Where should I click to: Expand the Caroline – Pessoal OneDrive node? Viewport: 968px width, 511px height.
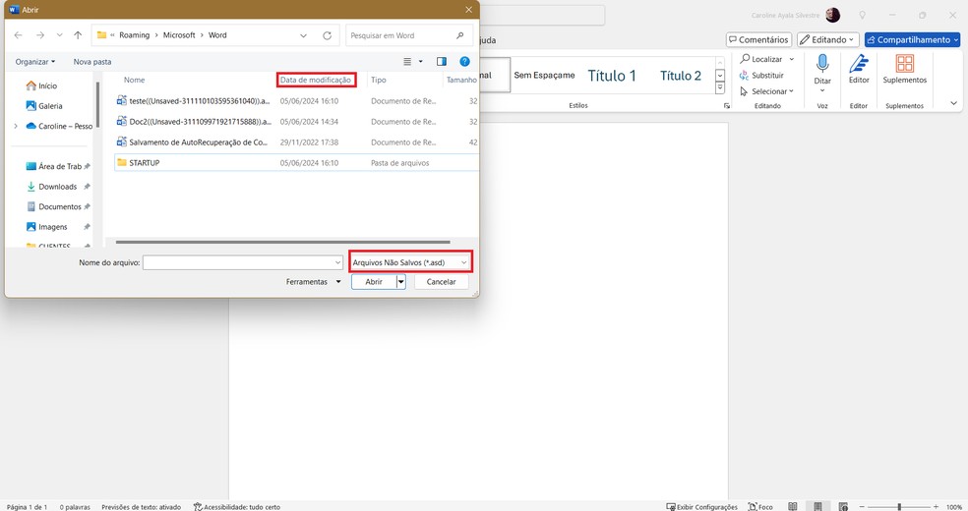click(16, 126)
